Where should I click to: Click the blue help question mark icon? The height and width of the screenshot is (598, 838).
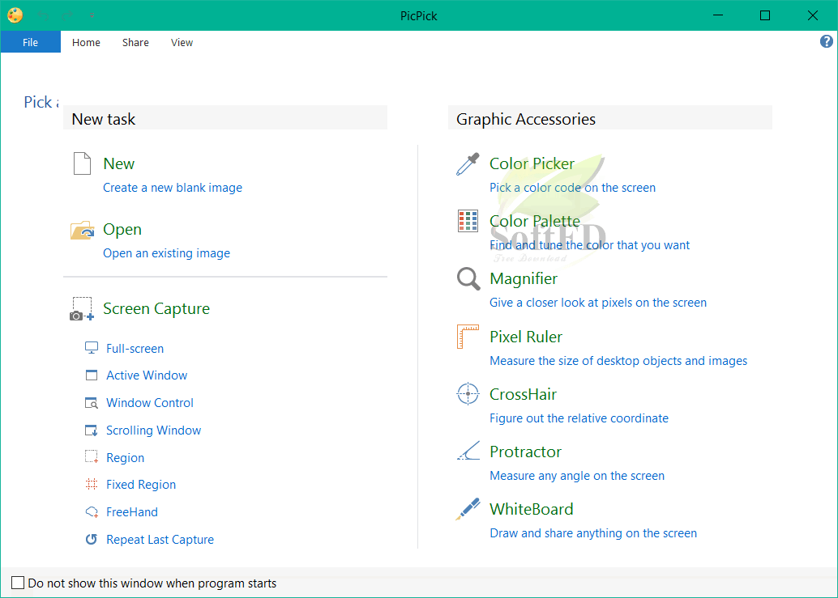coord(826,41)
